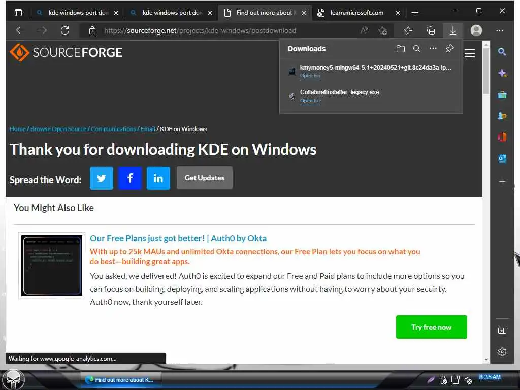
Task: Go to Home breadcrumb link
Action: [18, 129]
